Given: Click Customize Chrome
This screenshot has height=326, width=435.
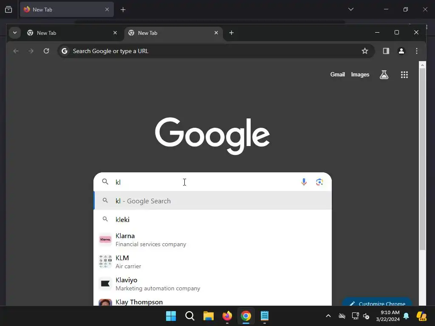Looking at the screenshot, I should (x=377, y=302).
